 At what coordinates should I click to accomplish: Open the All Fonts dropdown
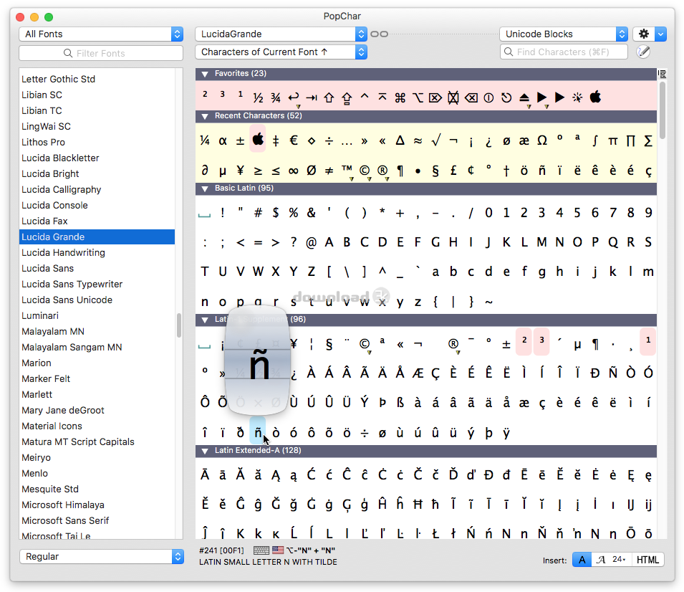click(x=101, y=34)
